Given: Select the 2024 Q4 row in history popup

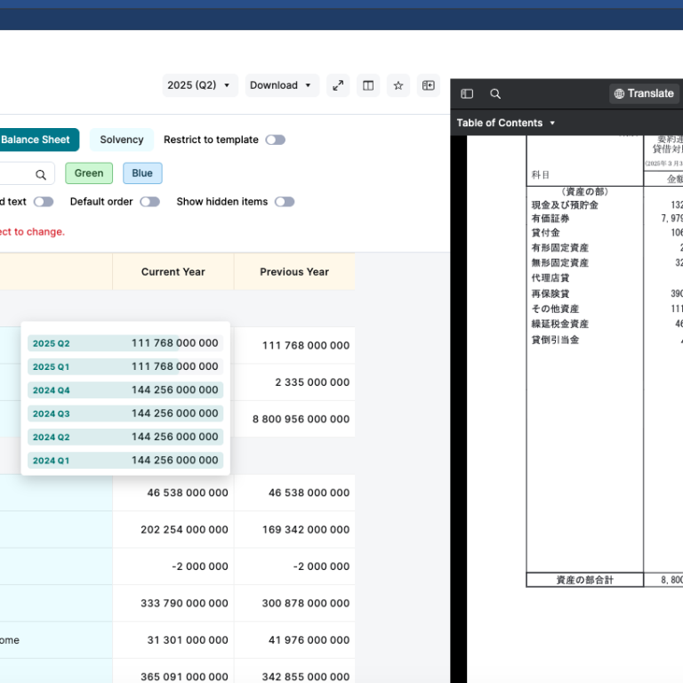Looking at the screenshot, I should tap(125, 390).
